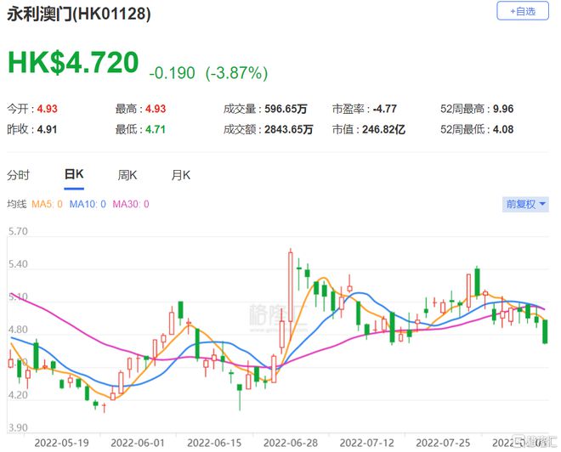Click the date label 2022-06-15
561x452 pixels.
pyautogui.click(x=214, y=443)
